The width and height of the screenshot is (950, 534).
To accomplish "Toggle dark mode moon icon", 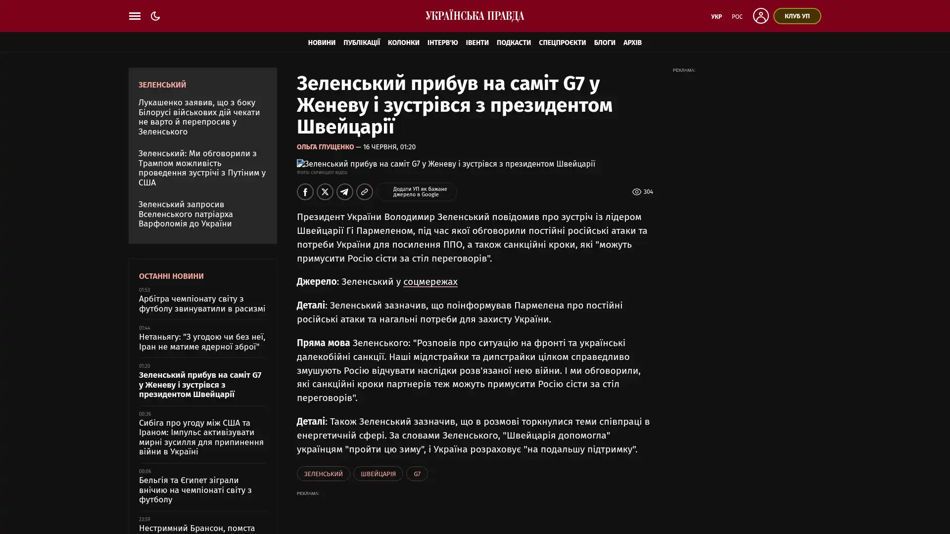I will pos(155,16).
